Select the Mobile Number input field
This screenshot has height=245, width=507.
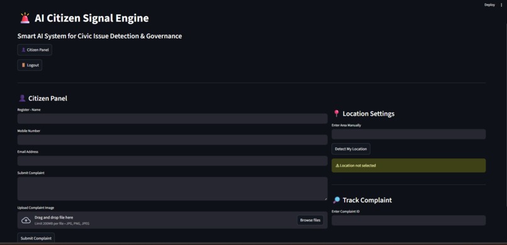[172, 139]
